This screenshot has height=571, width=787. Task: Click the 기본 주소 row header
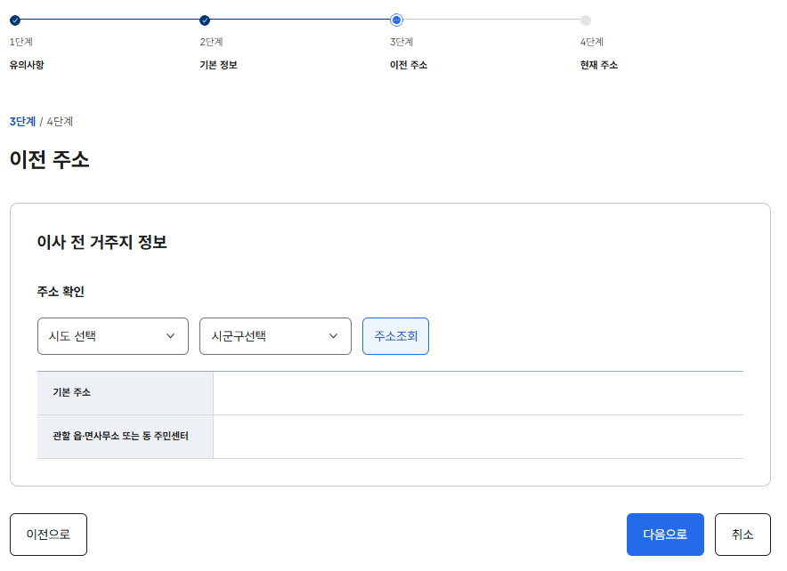pyautogui.click(x=126, y=393)
